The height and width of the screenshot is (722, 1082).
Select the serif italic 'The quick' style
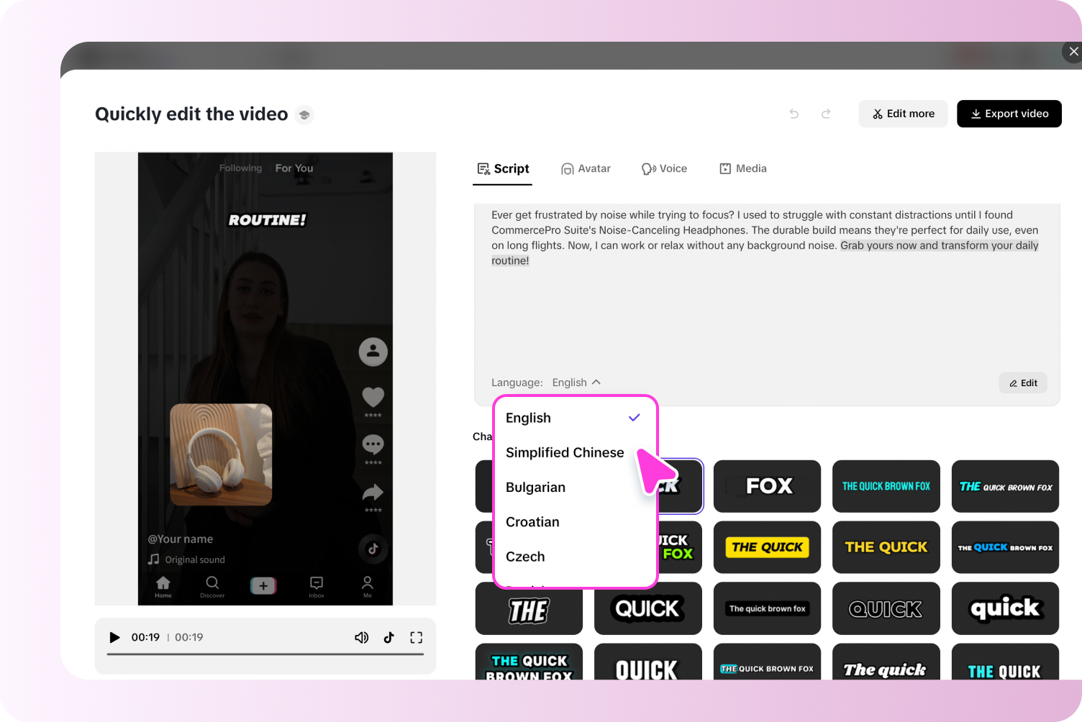[x=886, y=663]
